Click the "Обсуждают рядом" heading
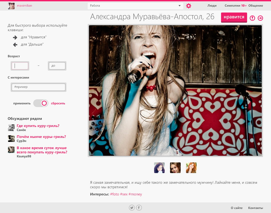271x213 pixels. tap(25, 119)
